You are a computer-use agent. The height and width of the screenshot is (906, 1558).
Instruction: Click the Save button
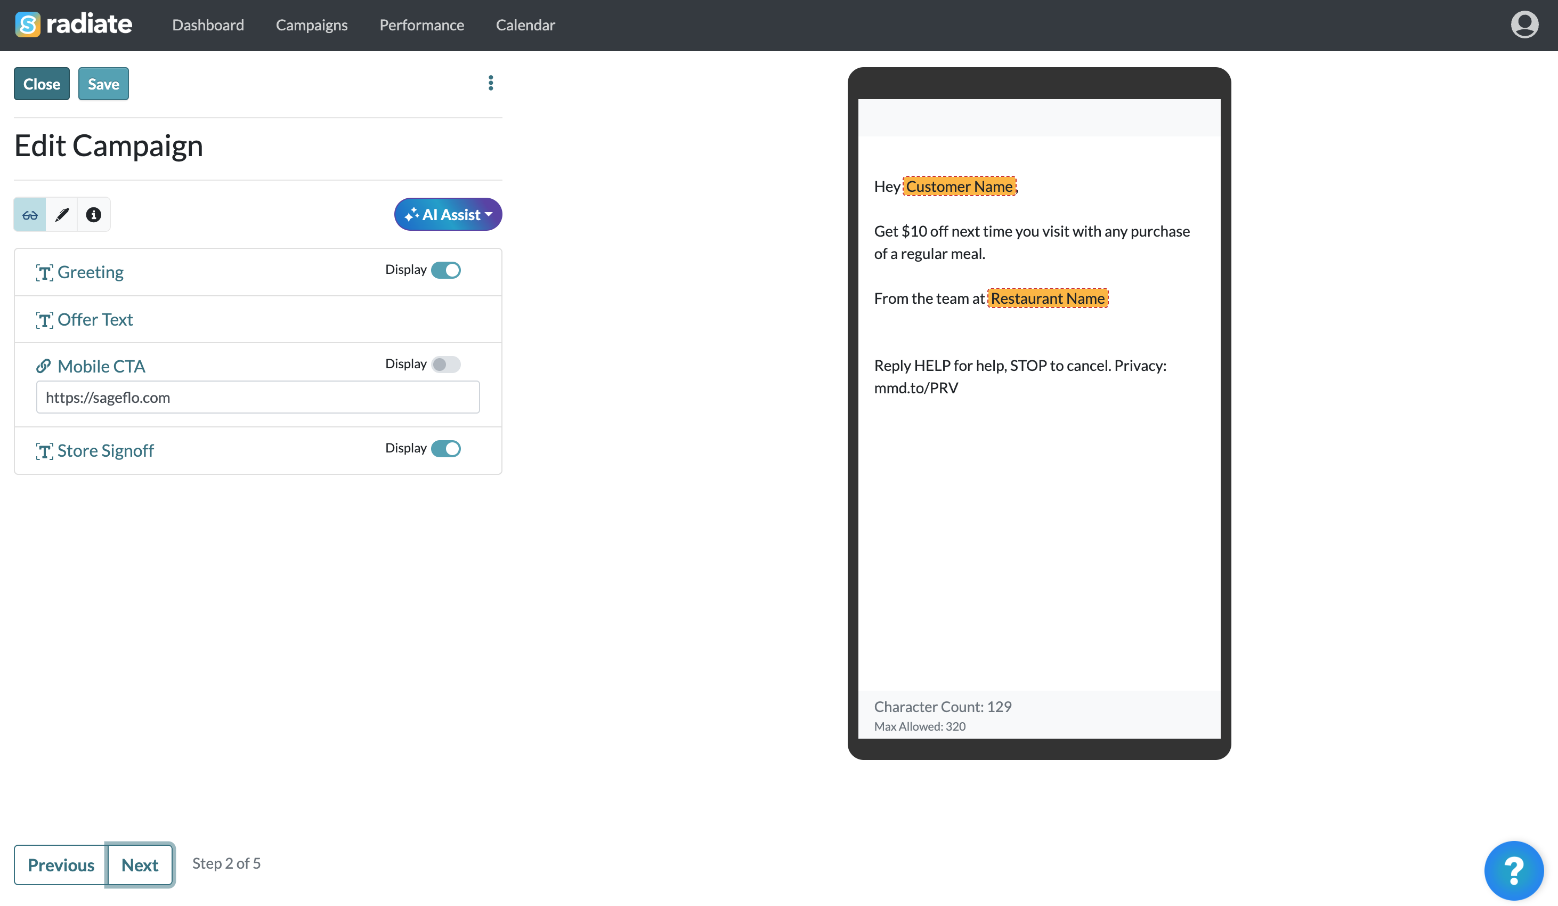point(103,84)
